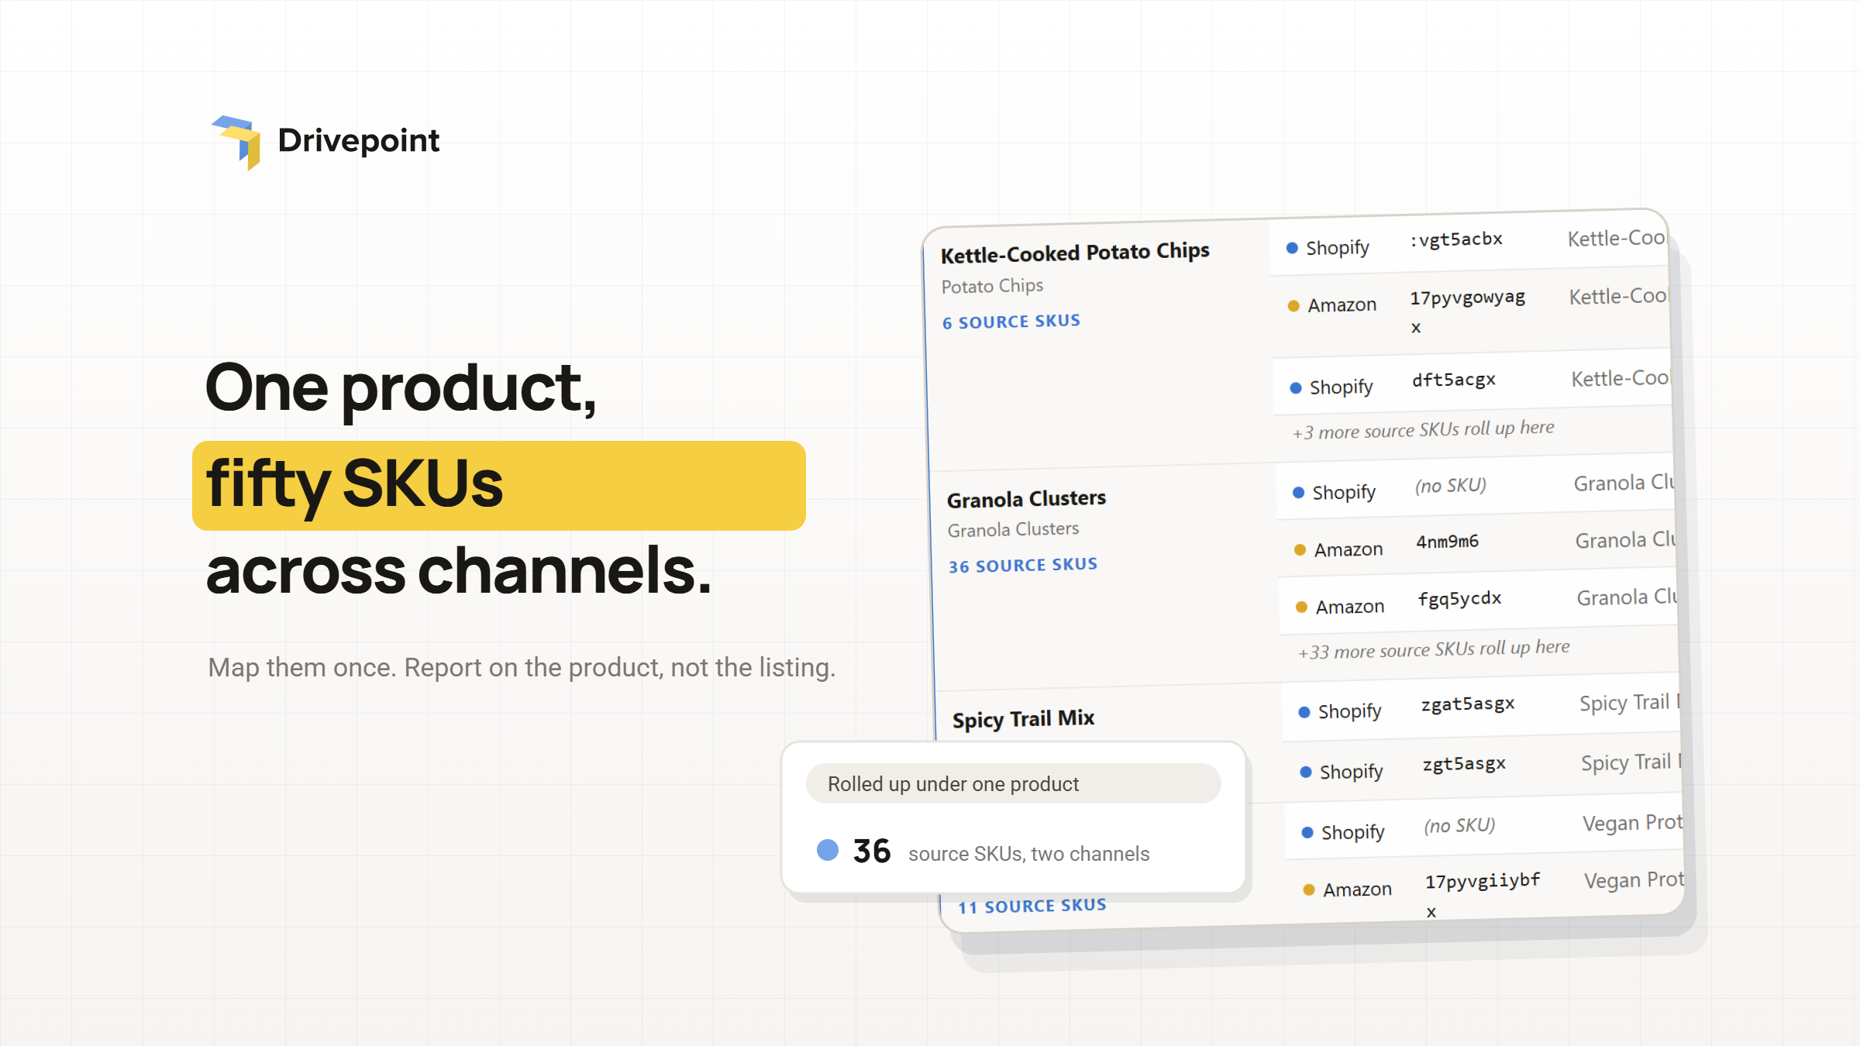Click the Drivepoint logo icon

[236, 143]
